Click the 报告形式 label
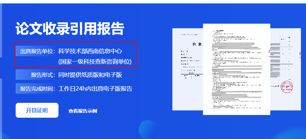This screenshot has width=306, height=139. [x=43, y=75]
